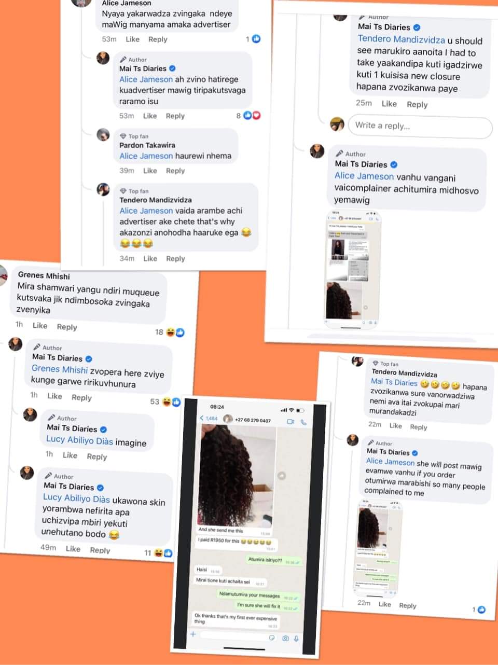Click Like under the 34m Tendero Mandizvidza comment
498x665 pixels.
tap(150, 258)
